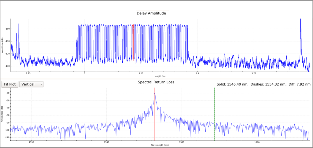This screenshot has height=148, width=313.
Task: Click the grating array start near 3 m
Action: coord(78,40)
